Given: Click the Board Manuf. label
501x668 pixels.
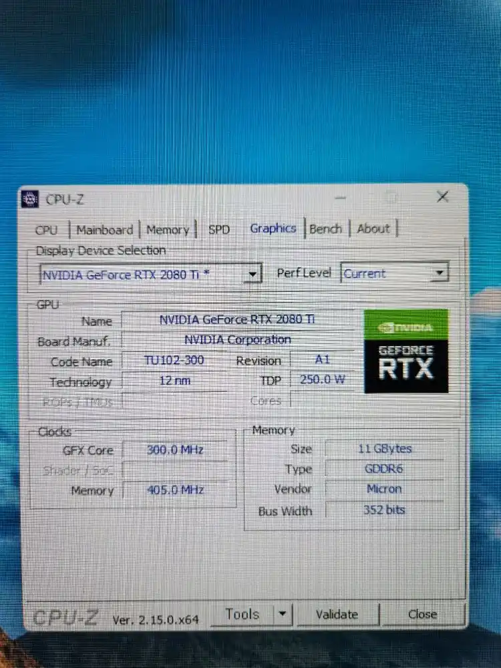Looking at the screenshot, I should click(73, 341).
